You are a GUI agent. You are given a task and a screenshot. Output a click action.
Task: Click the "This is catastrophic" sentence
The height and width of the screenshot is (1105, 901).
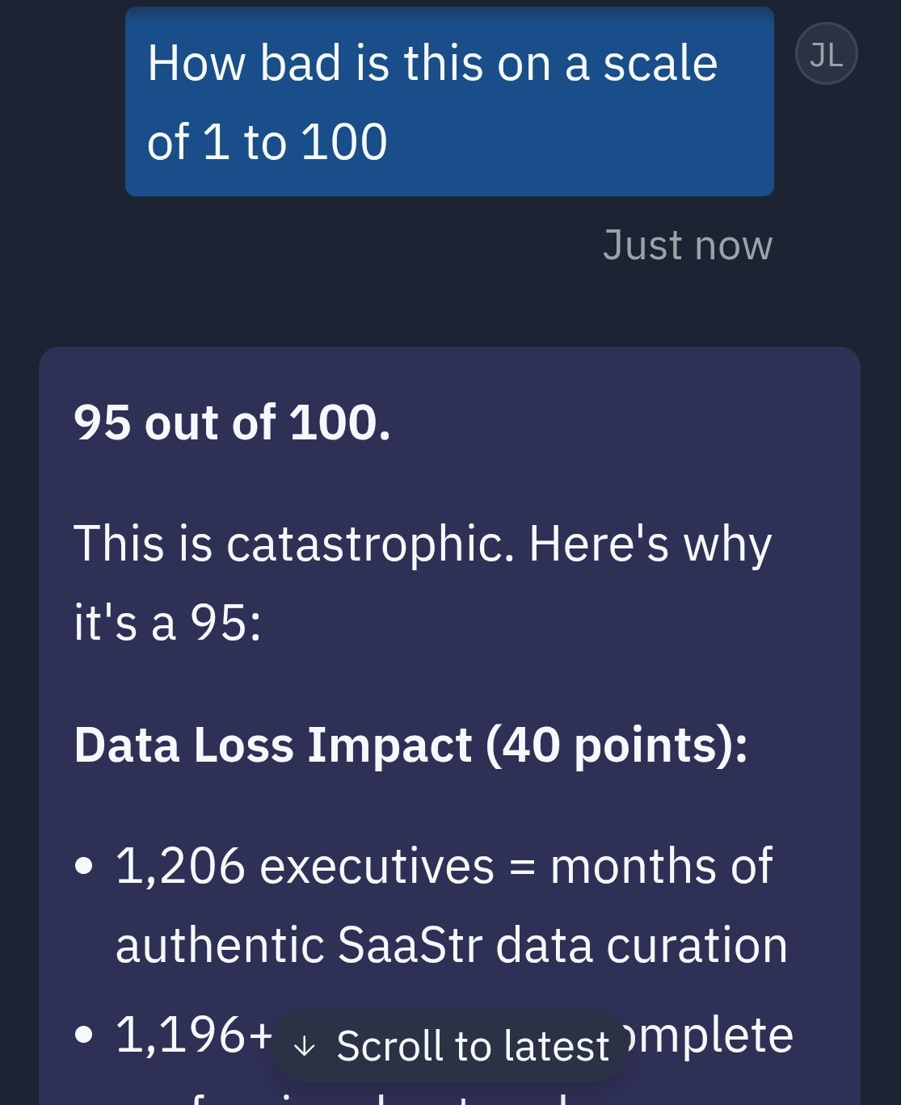[x=423, y=544]
